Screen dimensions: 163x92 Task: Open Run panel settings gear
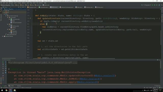point(158,60)
